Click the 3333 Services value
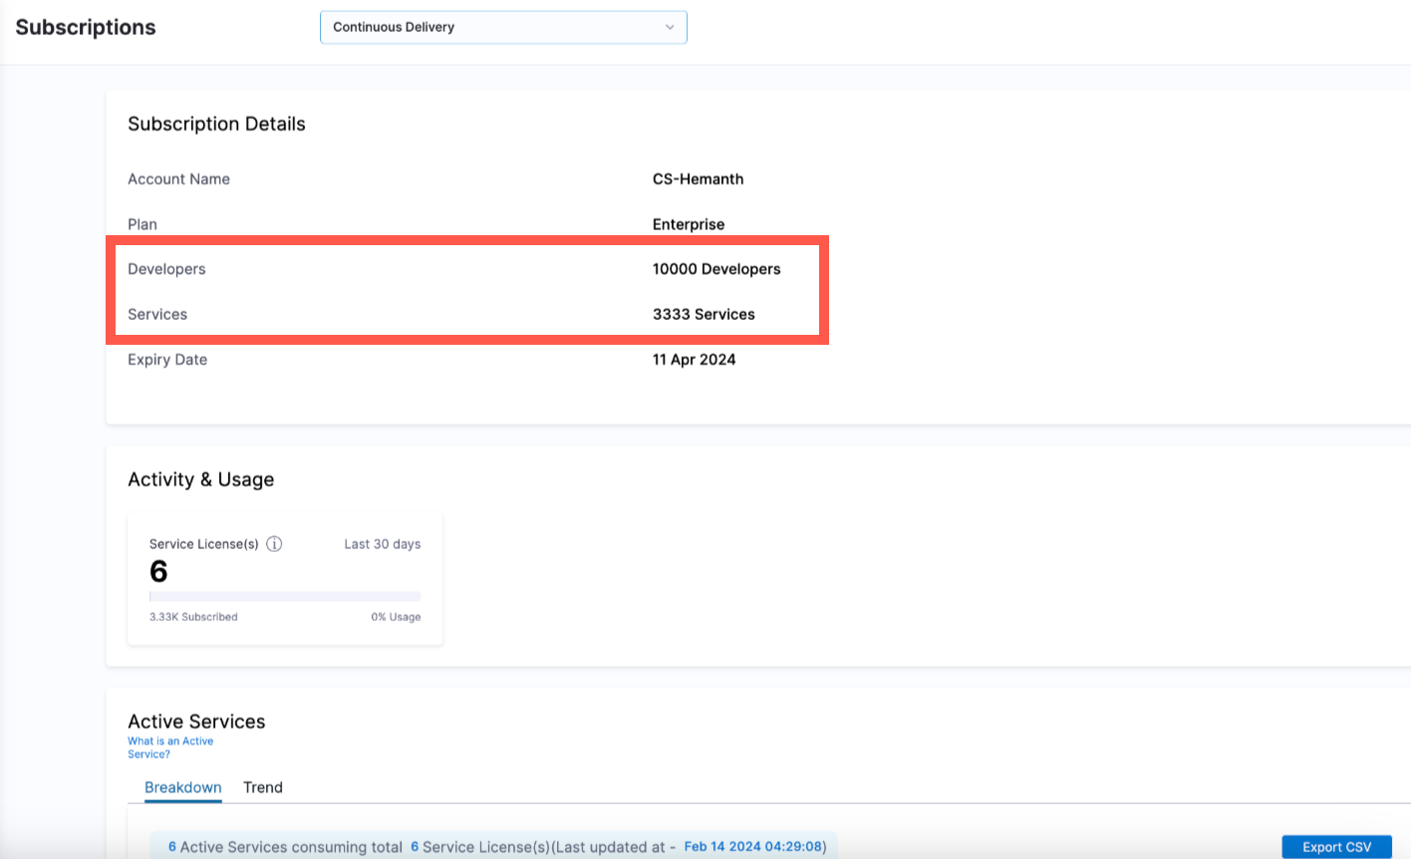This screenshot has height=859, width=1411. [704, 314]
